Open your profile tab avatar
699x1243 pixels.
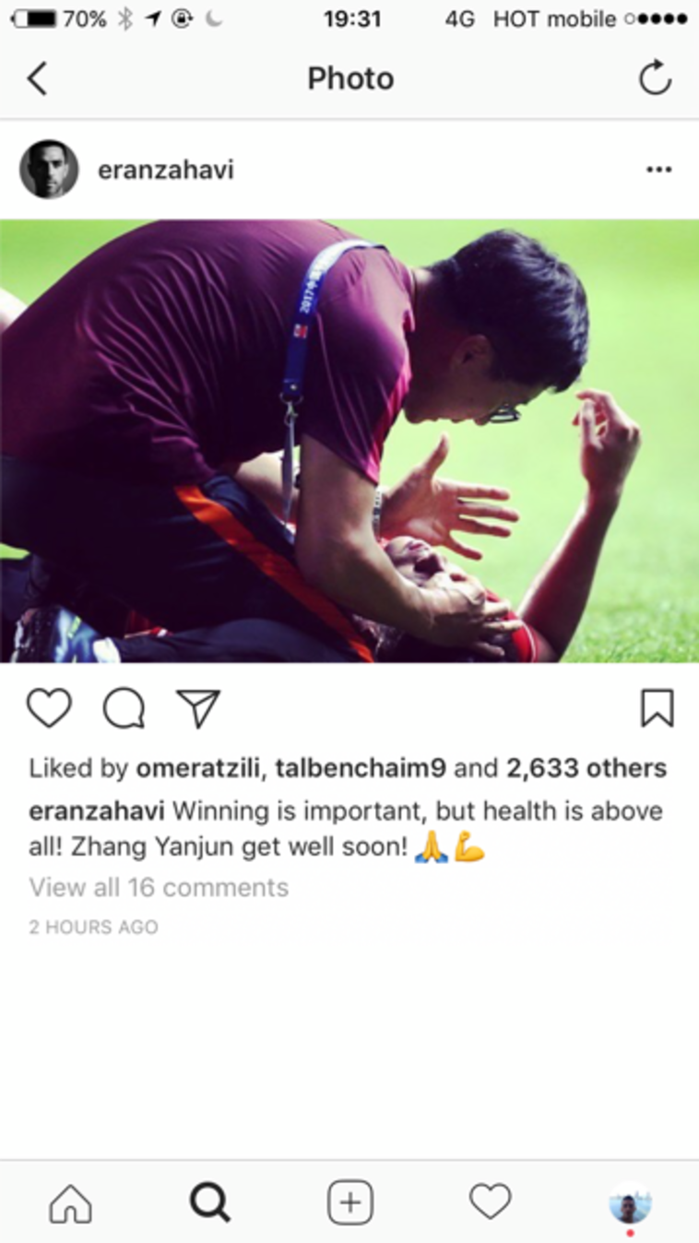[x=630, y=1204]
